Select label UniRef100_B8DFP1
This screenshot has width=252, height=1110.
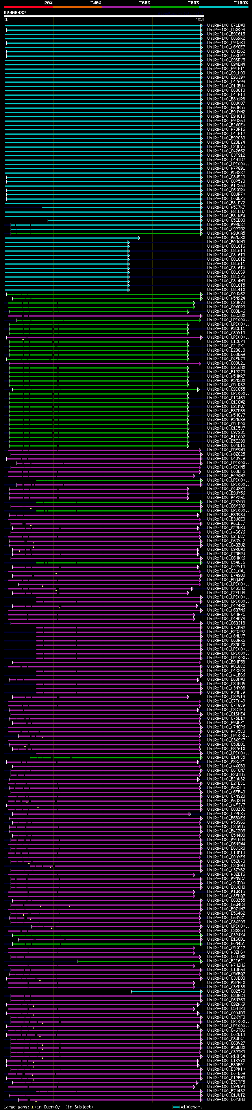click(x=226, y=1065)
